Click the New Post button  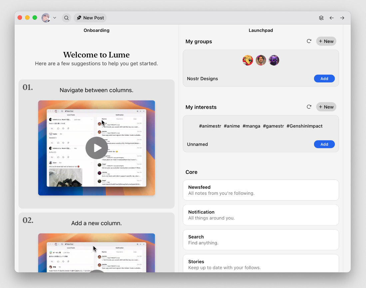point(90,18)
